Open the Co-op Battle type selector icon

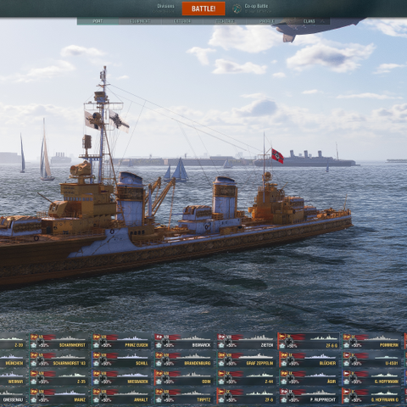pyautogui.click(x=237, y=8)
